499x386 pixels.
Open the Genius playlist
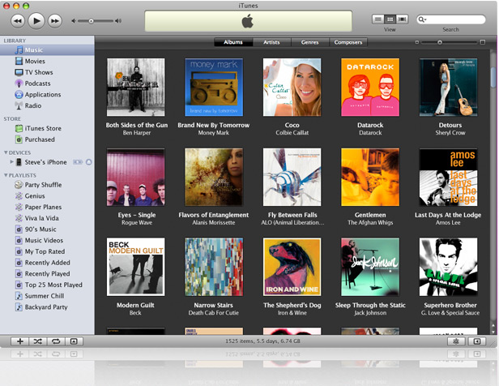47,196
